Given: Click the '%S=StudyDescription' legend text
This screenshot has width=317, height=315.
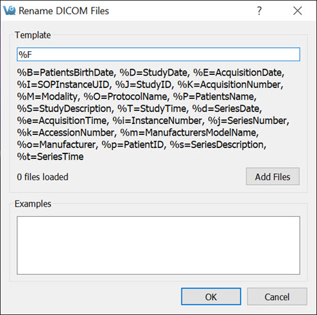Looking at the screenshot, I should pos(64,108).
